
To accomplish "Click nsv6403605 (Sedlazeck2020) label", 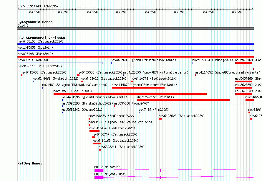I will coord(182,116).
